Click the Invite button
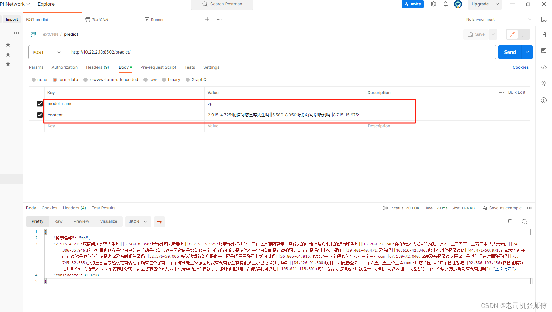This screenshot has height=312, width=552. [x=413, y=4]
